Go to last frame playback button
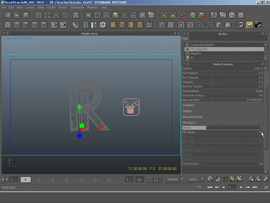270x203 pixels. tap(255, 187)
